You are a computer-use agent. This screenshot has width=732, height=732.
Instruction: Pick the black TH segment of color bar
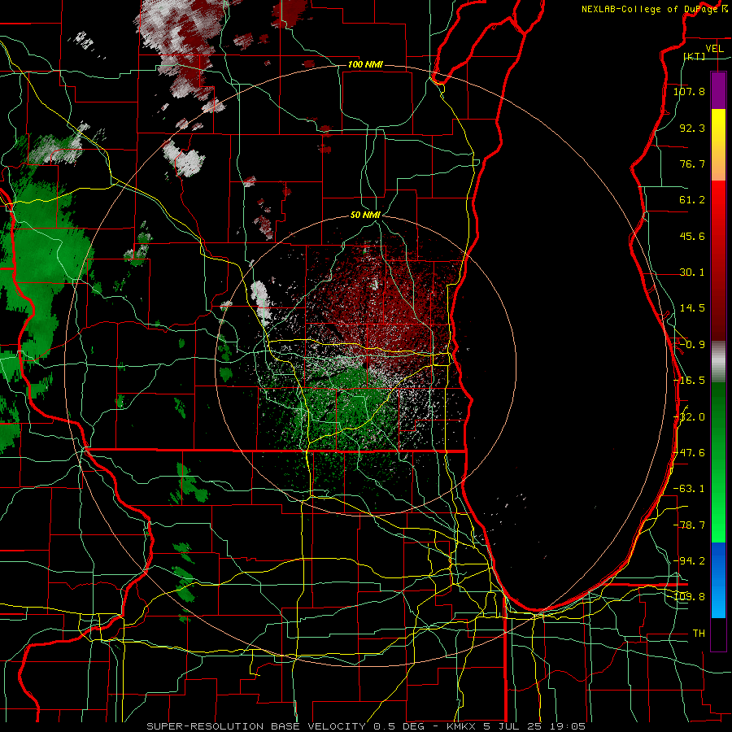click(x=718, y=634)
